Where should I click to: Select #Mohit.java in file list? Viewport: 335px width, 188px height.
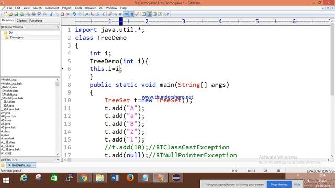coord(9,80)
